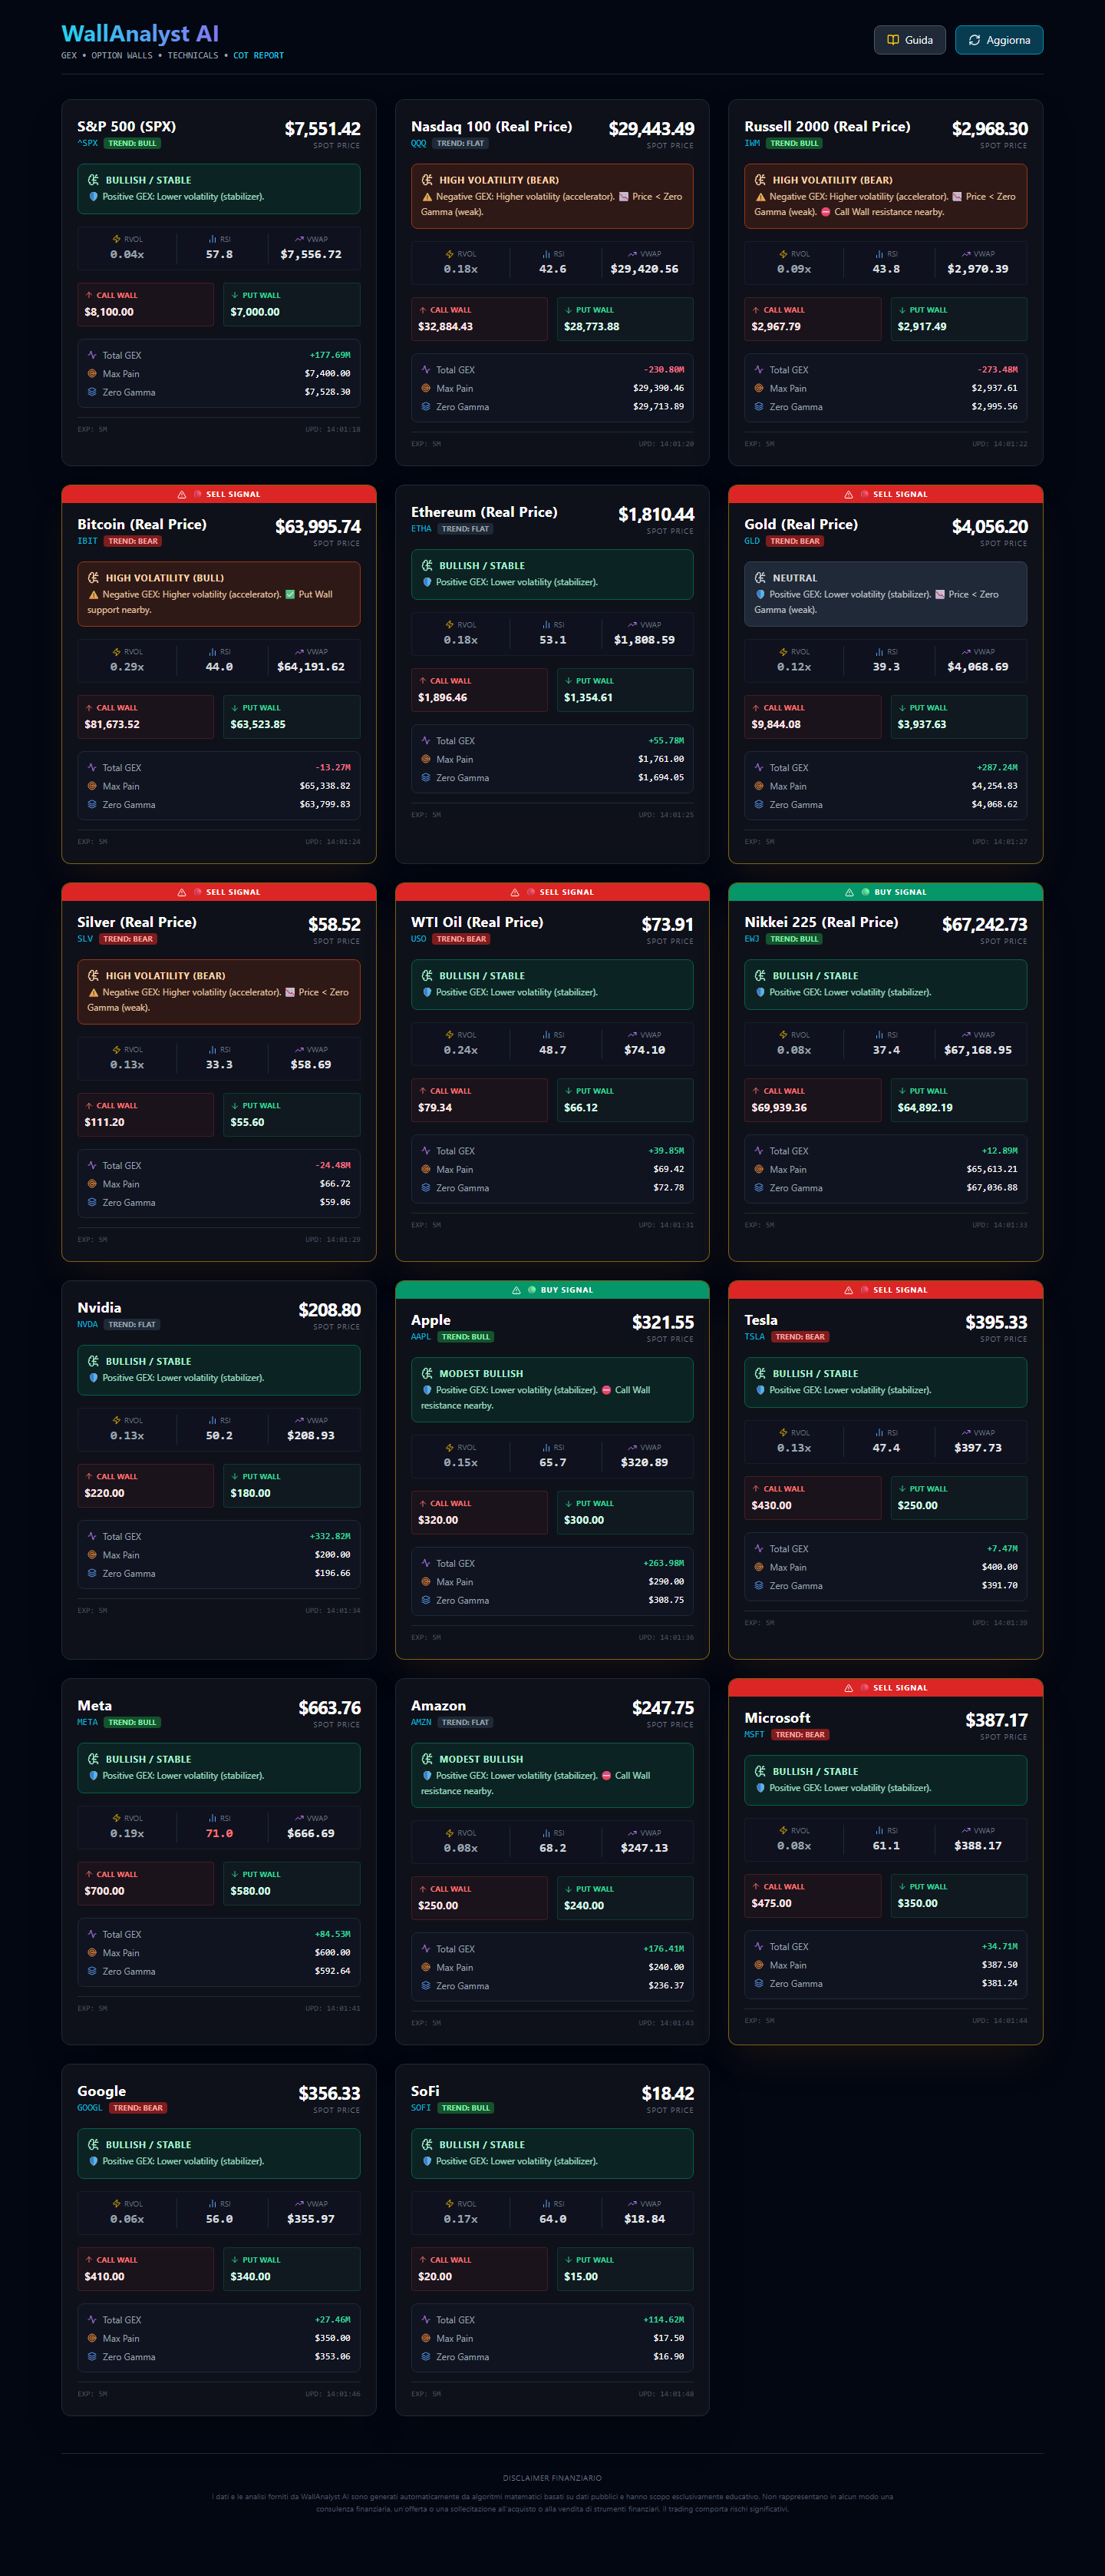Click the Nikkei 225 VWAP value $67,168.95
This screenshot has height=2576, width=1105.
click(978, 1050)
